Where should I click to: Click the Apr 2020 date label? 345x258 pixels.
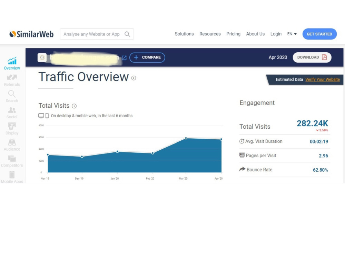click(278, 57)
